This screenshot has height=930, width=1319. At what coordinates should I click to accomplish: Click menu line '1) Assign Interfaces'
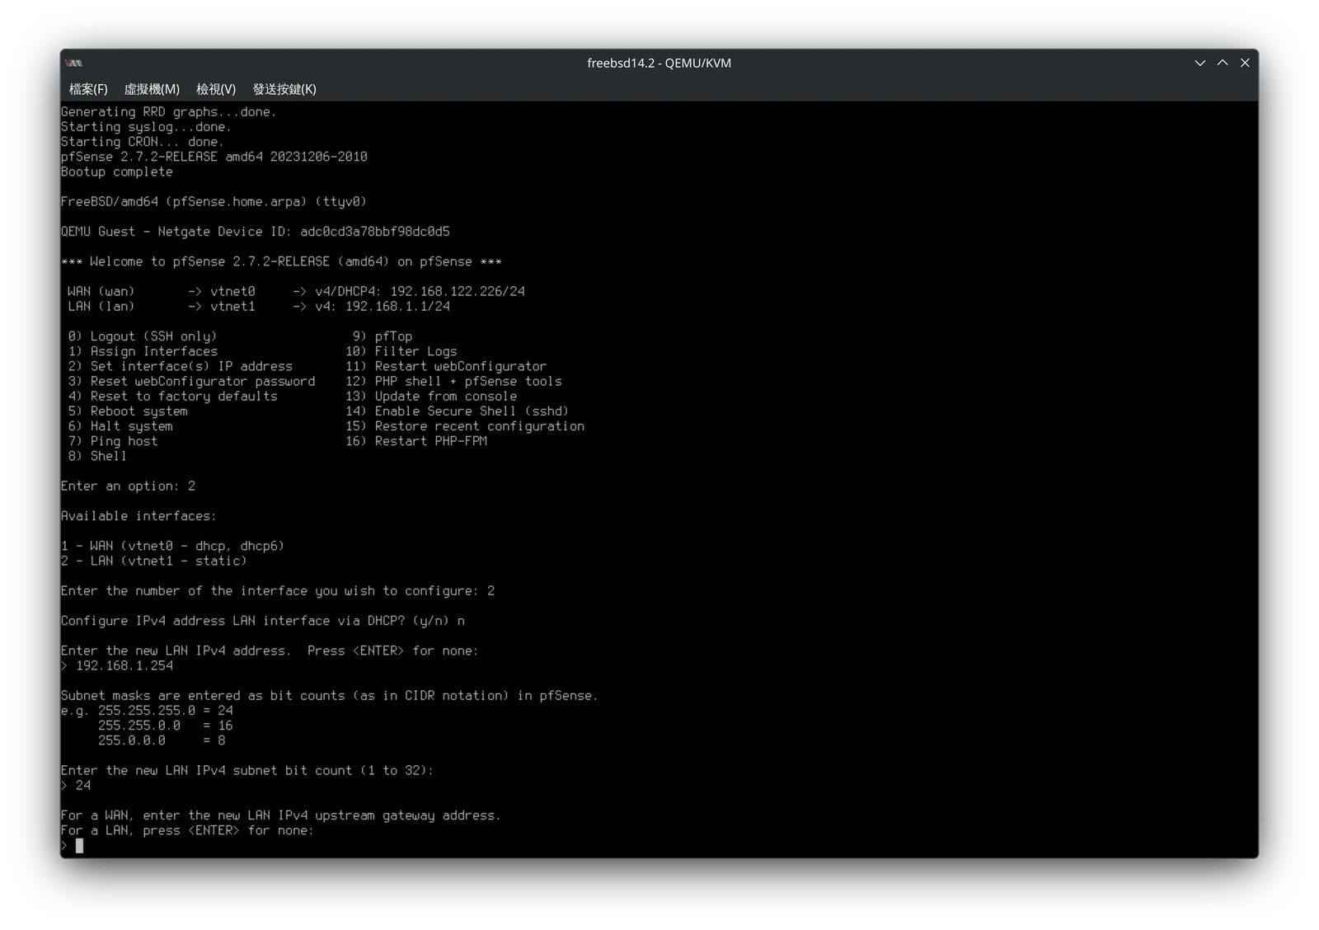[143, 351]
